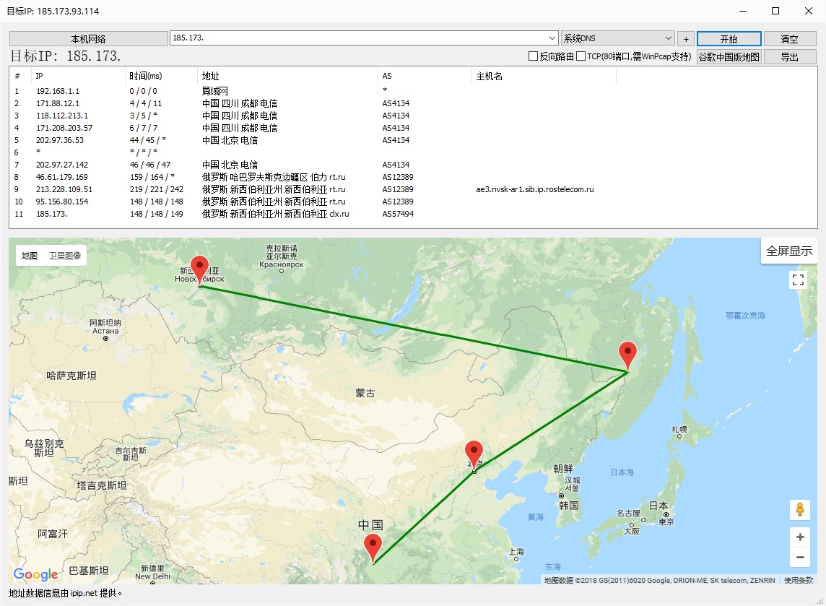
Task: Click hostname ae3.nvsk-ar1.sib.ip.rostelecom.ru
Action: (x=535, y=189)
